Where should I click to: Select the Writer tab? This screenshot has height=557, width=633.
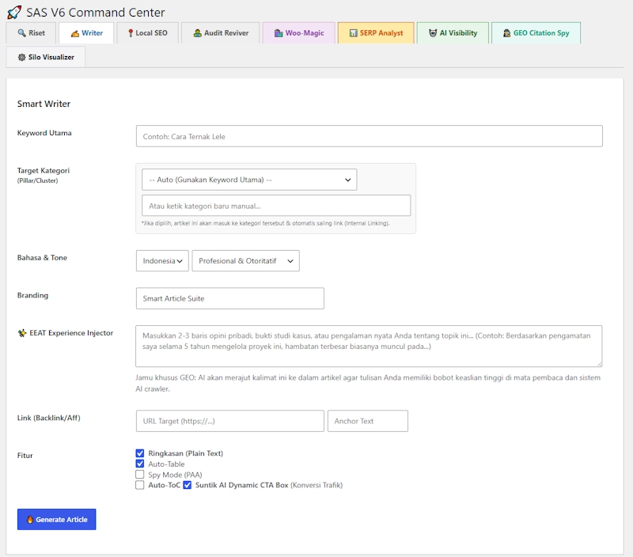click(x=86, y=33)
